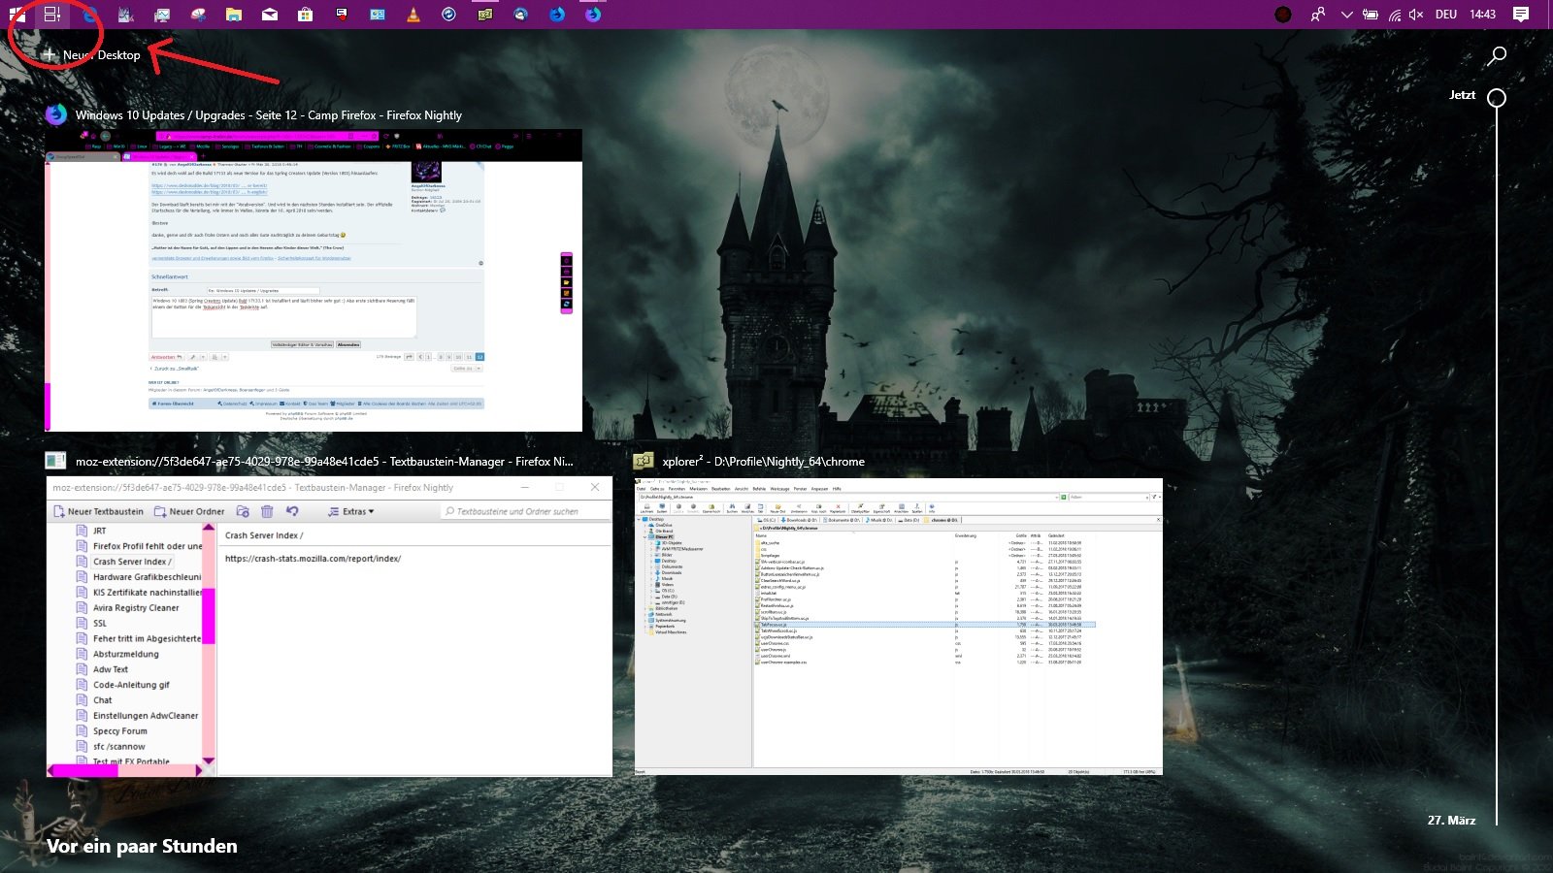Viewport: 1553px width, 873px height.
Task: Open the People icon in the tray
Action: point(1317,15)
